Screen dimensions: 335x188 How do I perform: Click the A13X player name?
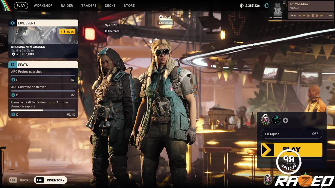(x=168, y=17)
